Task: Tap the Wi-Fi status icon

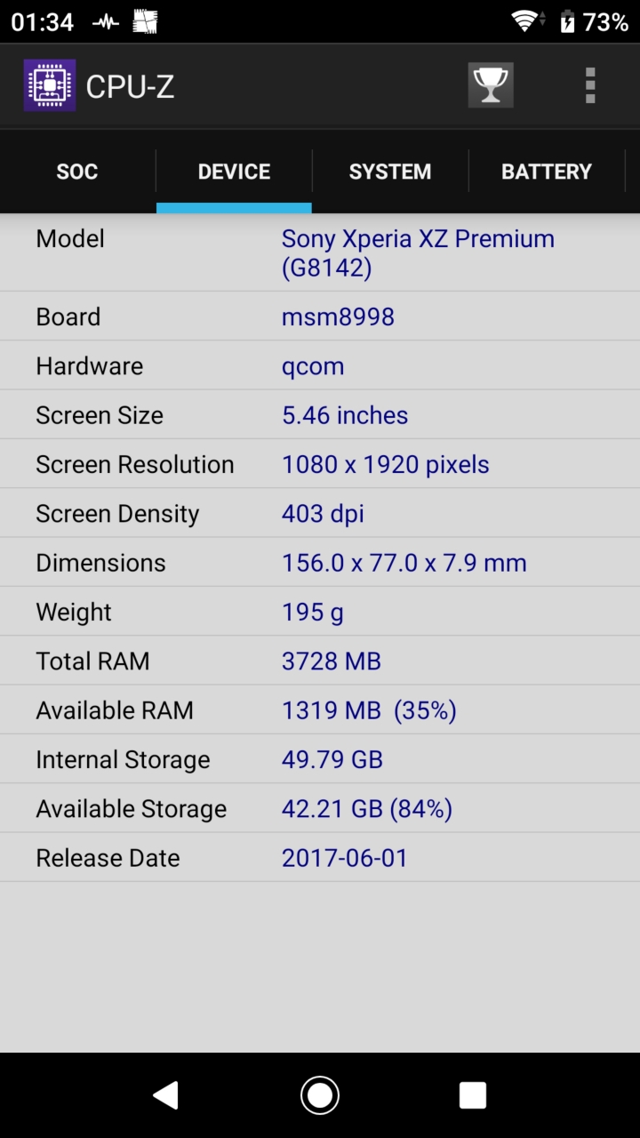Action: 528,21
